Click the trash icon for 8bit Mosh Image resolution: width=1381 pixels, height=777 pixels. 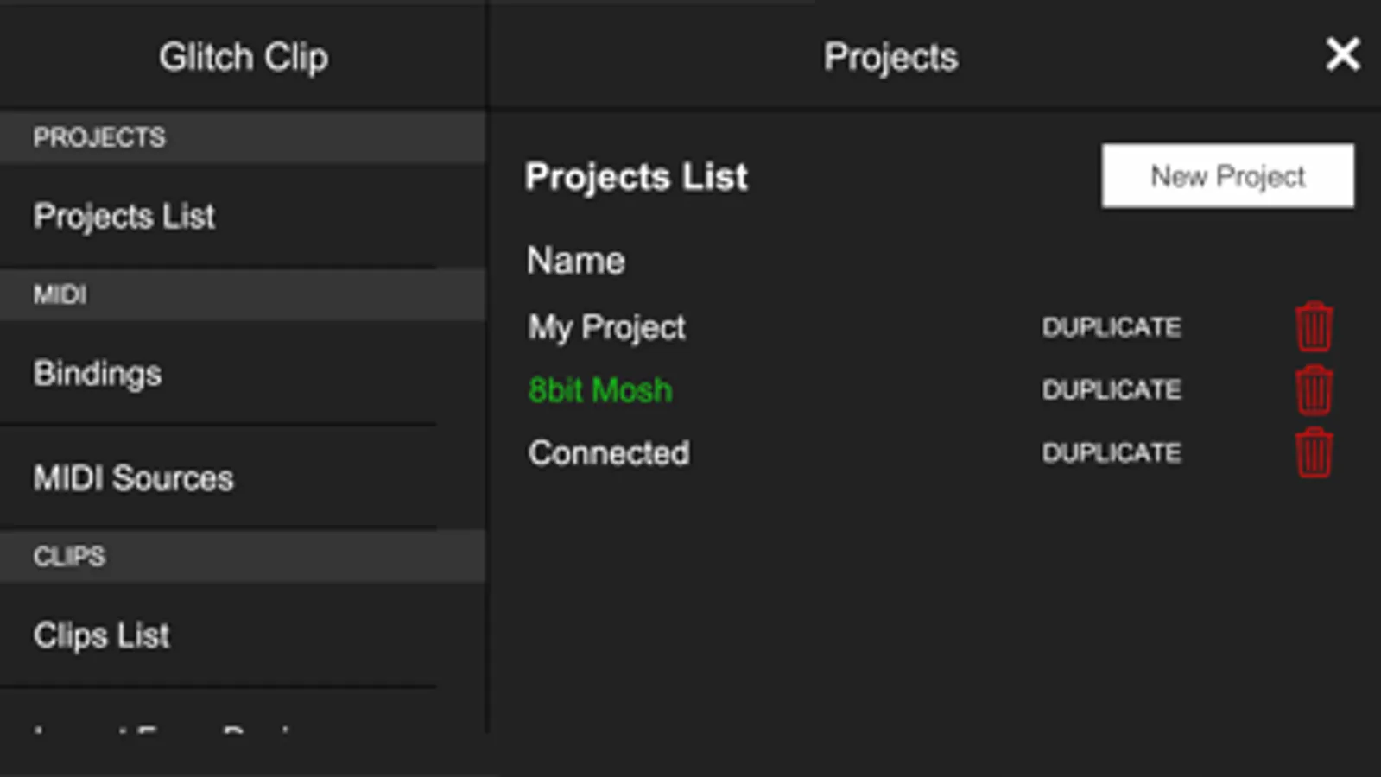point(1314,390)
